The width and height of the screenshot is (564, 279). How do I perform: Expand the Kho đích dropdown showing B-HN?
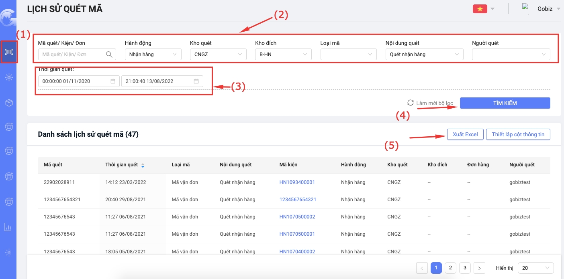point(283,55)
